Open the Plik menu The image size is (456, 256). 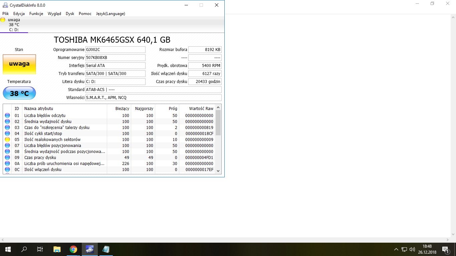[x=5, y=14]
